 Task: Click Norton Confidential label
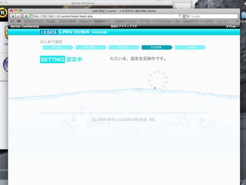coord(25,26)
